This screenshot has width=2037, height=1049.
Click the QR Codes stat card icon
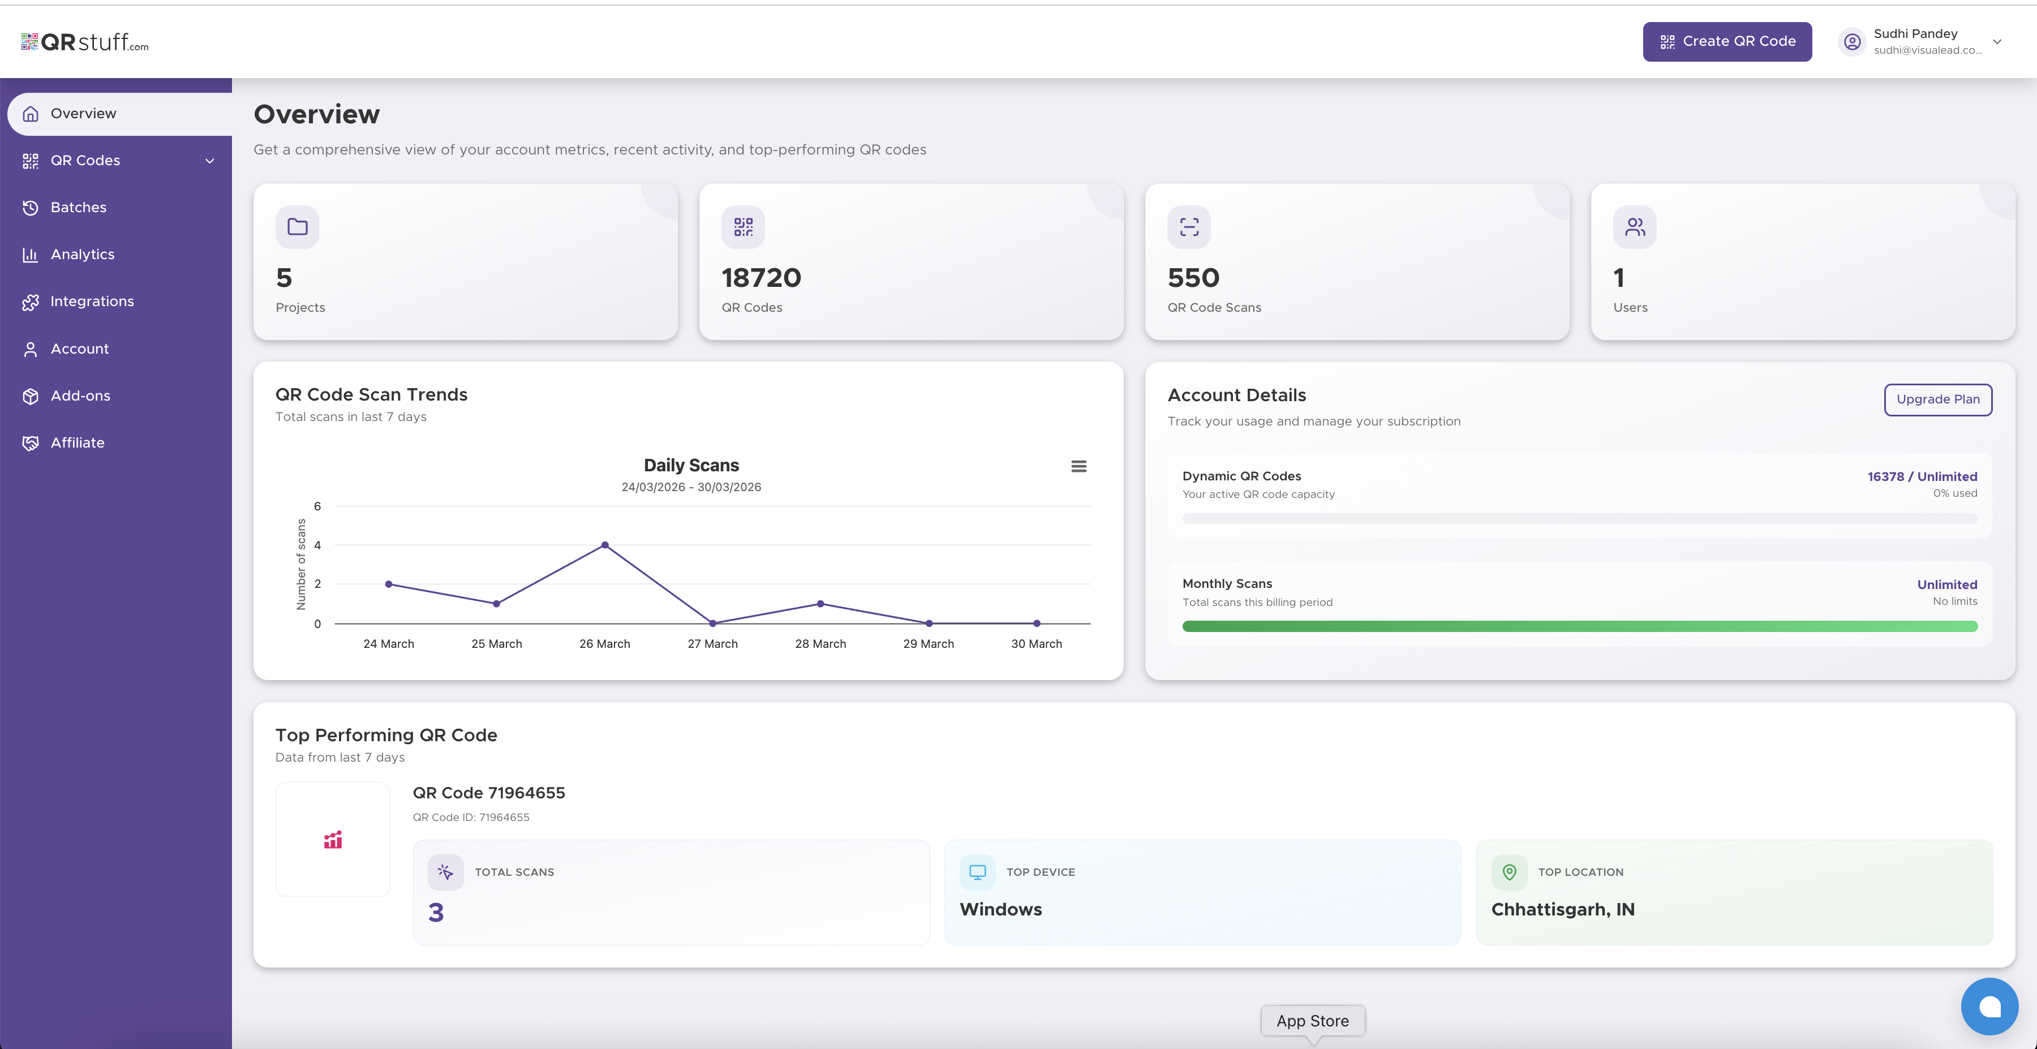click(742, 227)
